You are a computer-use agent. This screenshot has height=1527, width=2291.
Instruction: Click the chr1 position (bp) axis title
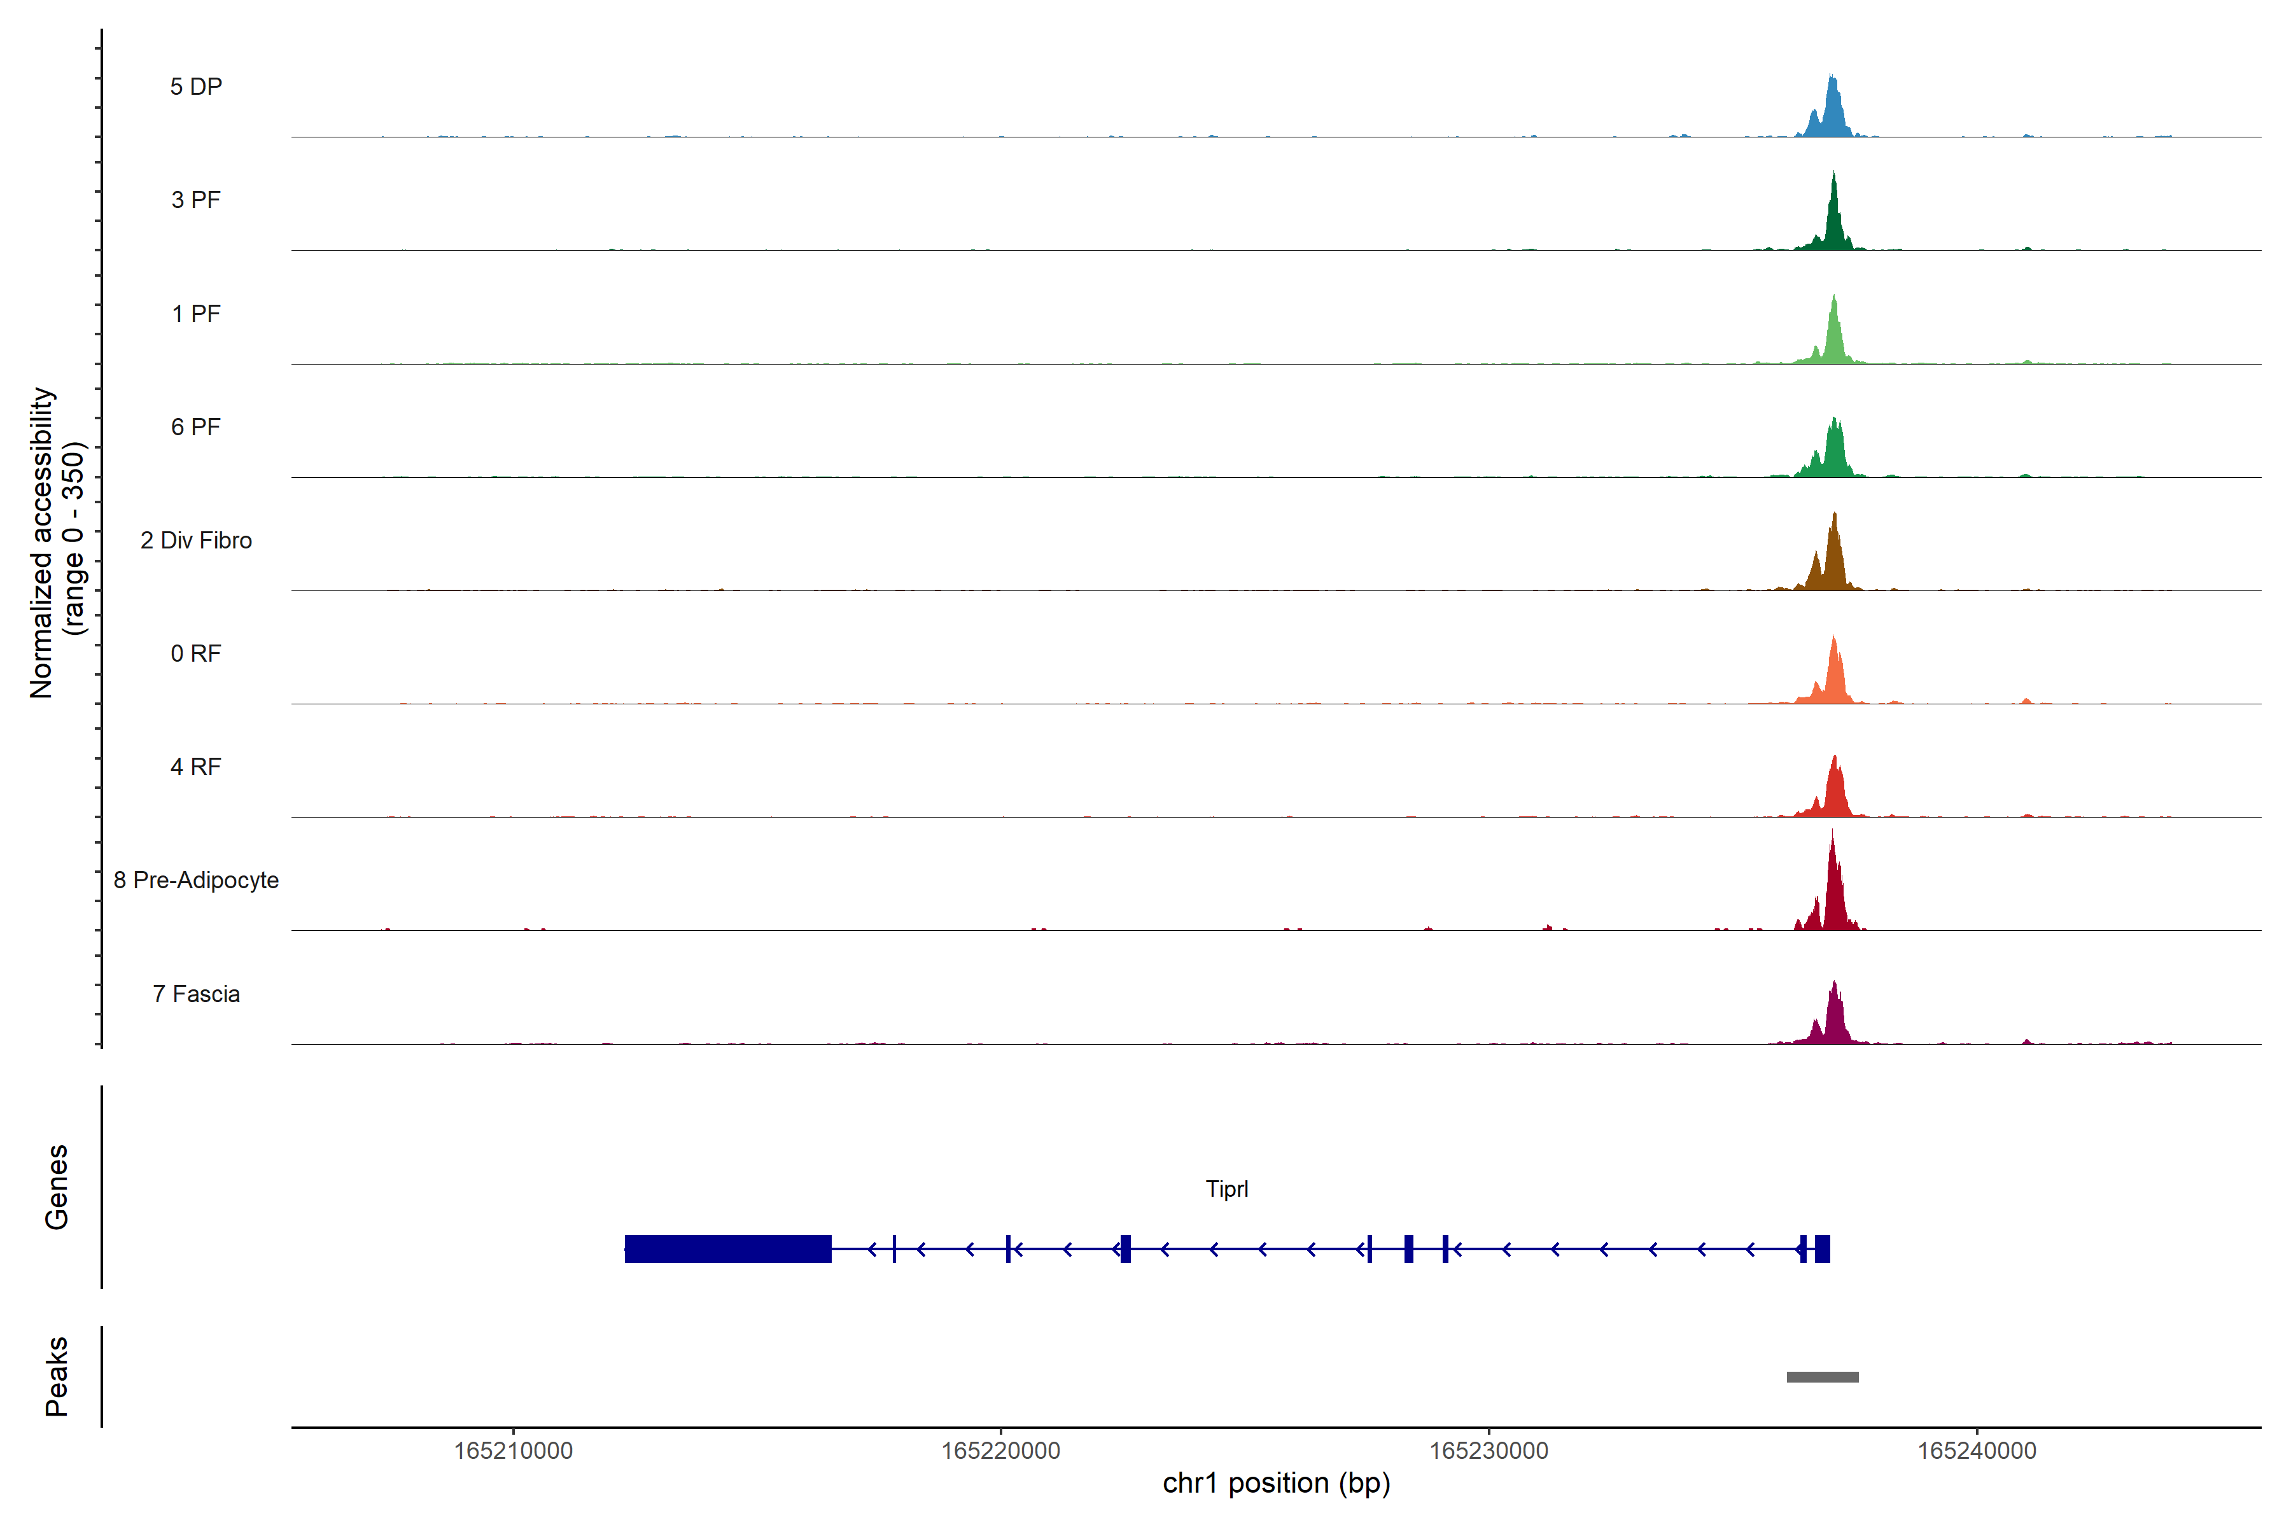coord(1276,1483)
